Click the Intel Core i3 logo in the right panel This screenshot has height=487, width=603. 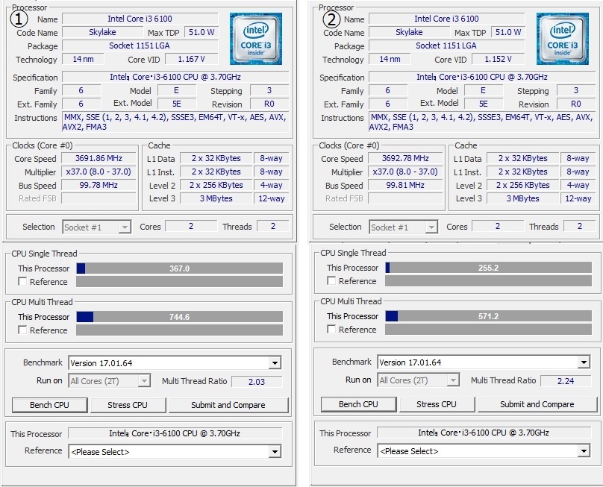tap(563, 39)
